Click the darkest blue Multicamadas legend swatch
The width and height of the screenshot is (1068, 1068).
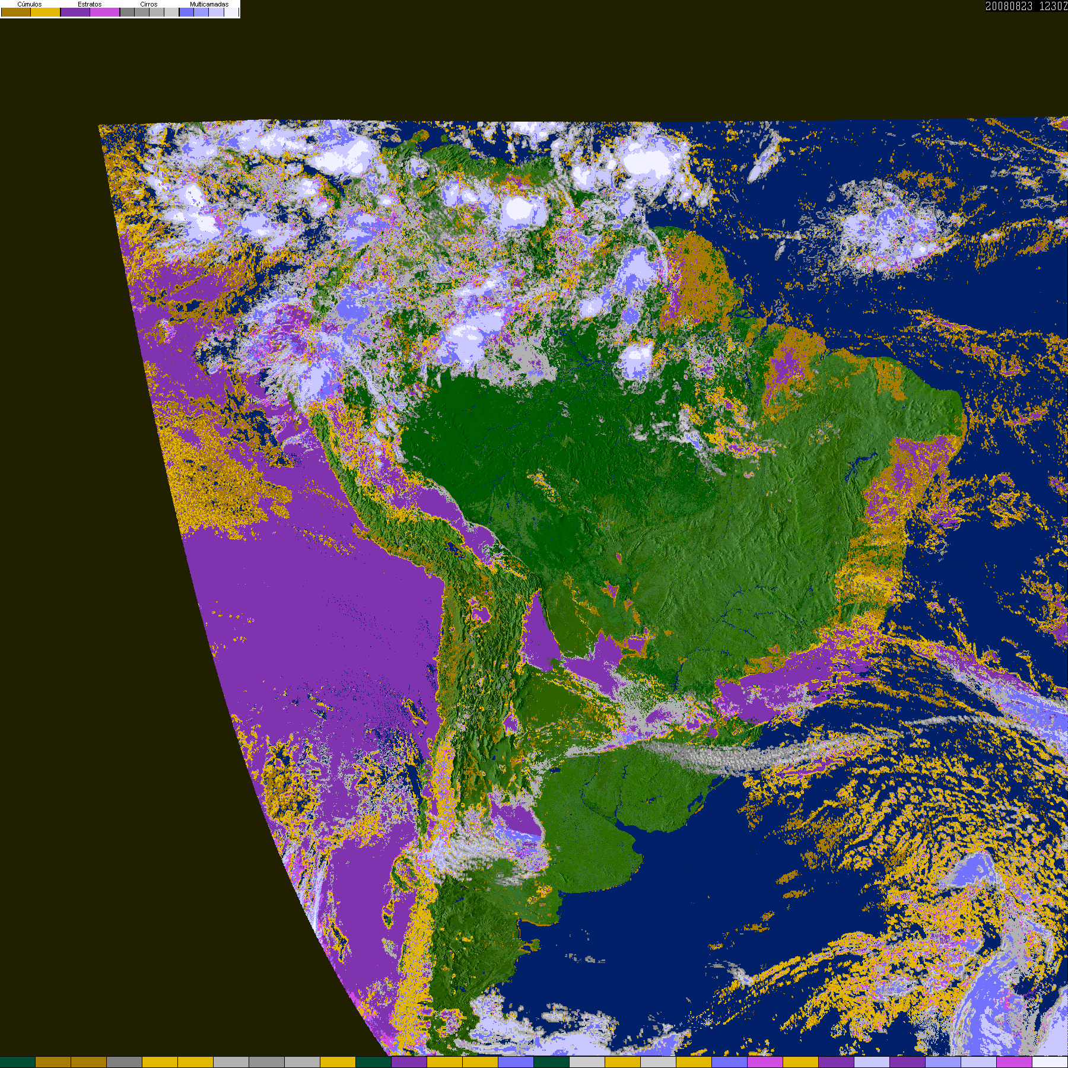click(x=186, y=12)
